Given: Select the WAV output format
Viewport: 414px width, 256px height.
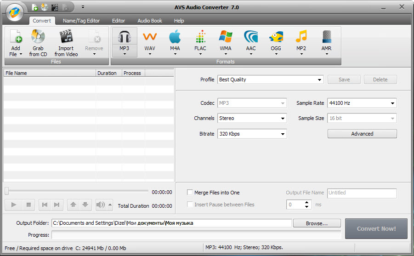Looking at the screenshot, I should (150, 38).
